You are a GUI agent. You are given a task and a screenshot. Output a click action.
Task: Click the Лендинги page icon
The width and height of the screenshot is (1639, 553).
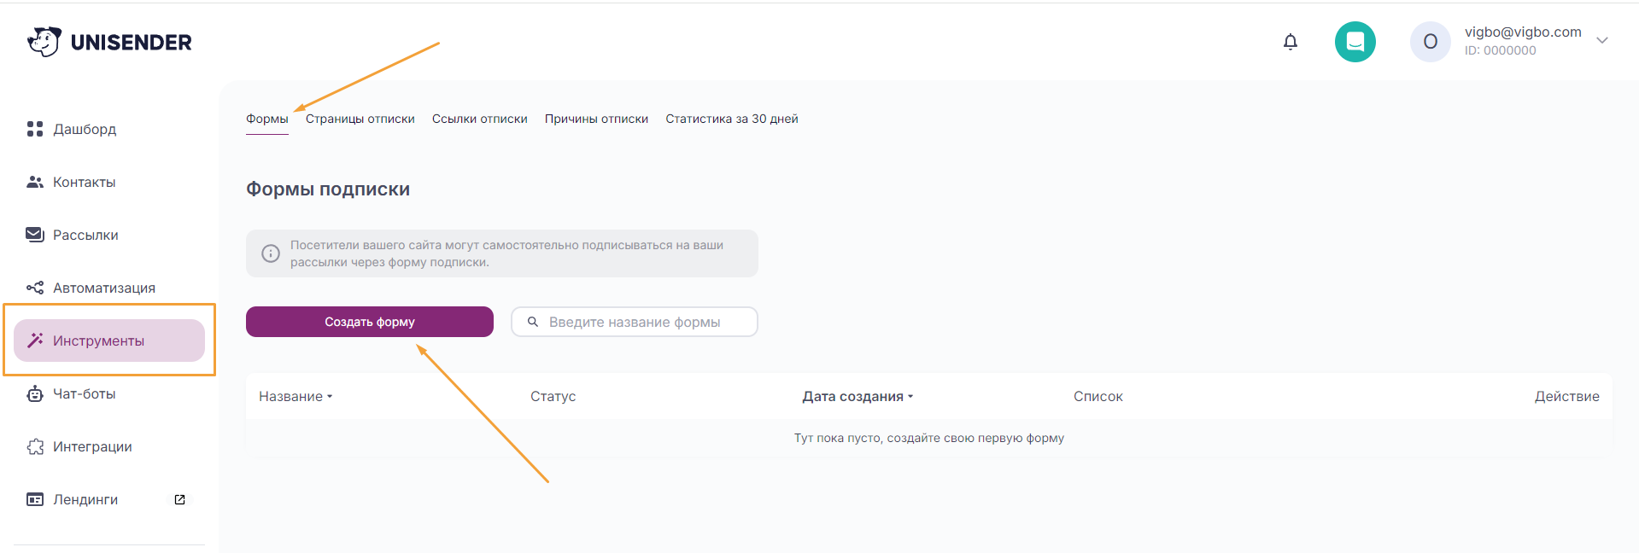[x=35, y=499]
